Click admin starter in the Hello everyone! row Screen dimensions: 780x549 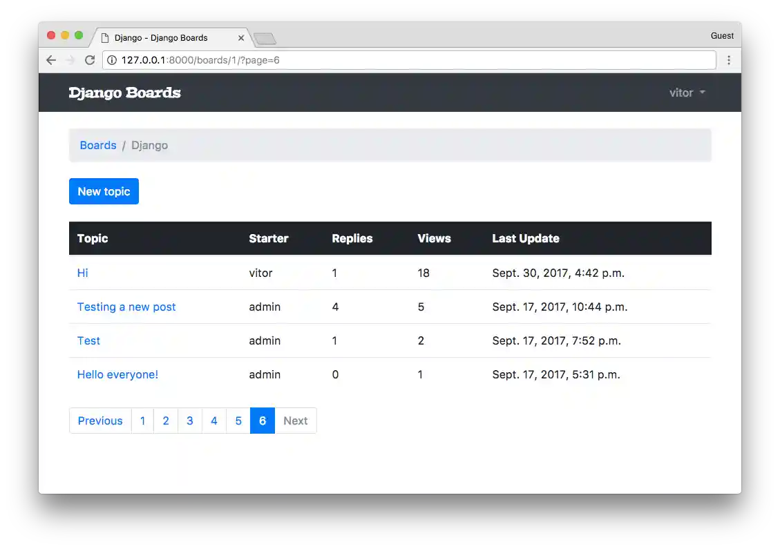point(265,374)
